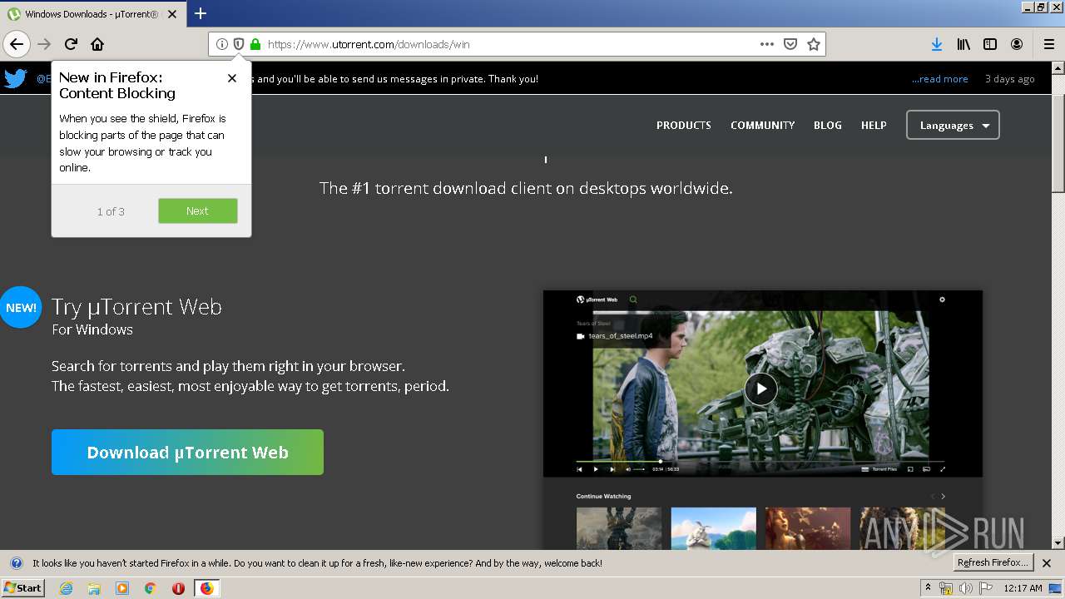This screenshot has width=1065, height=599.
Task: Launch Internet Explorer from the taskbar
Action: pyautogui.click(x=67, y=588)
